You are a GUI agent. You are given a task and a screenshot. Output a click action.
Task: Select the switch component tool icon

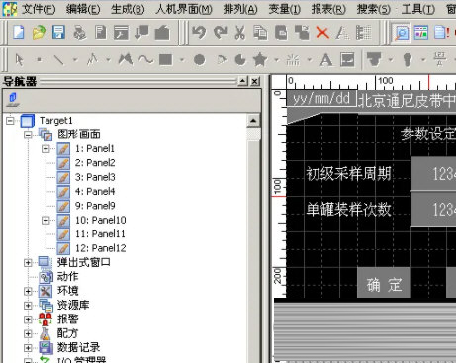(x=374, y=60)
